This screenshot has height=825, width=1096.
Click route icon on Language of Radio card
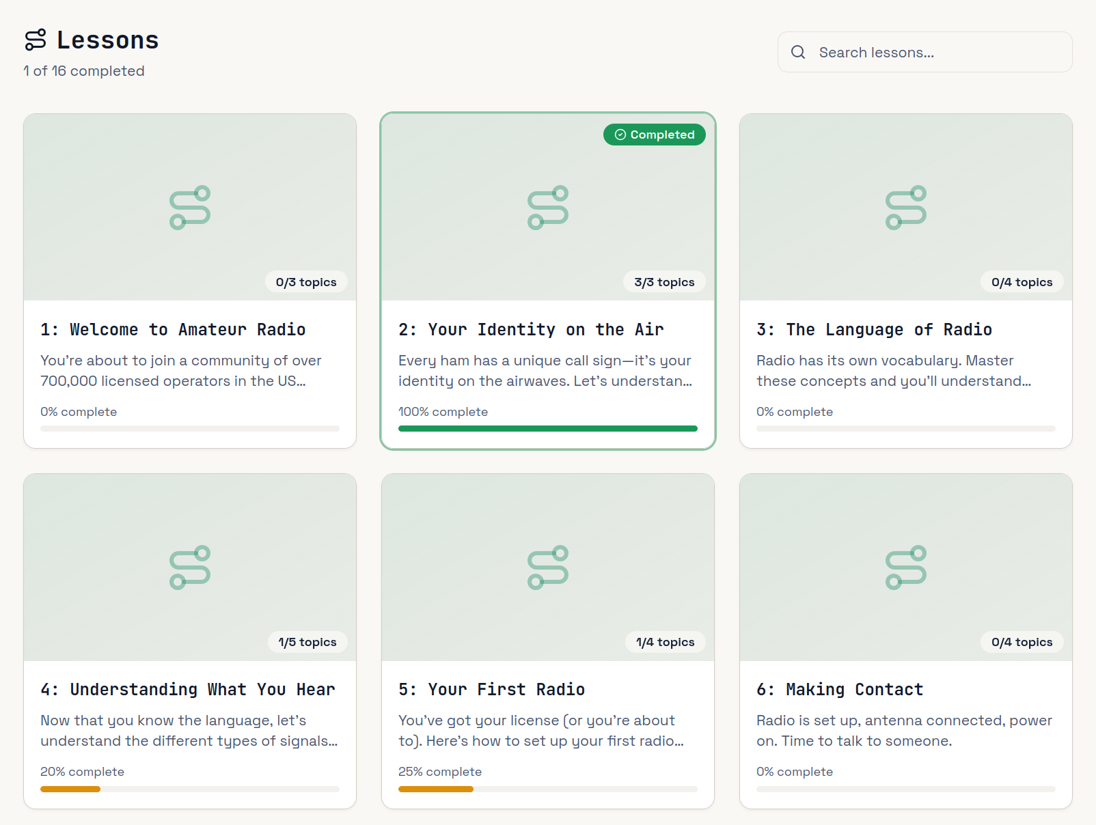tap(906, 208)
